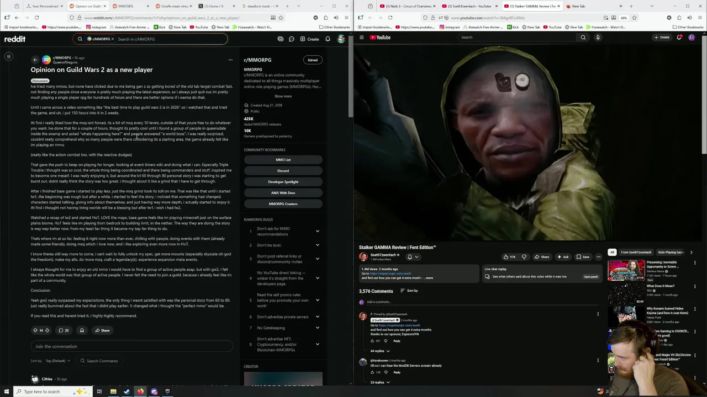Switch to Nioh 3 YouTube tab

coord(408,6)
